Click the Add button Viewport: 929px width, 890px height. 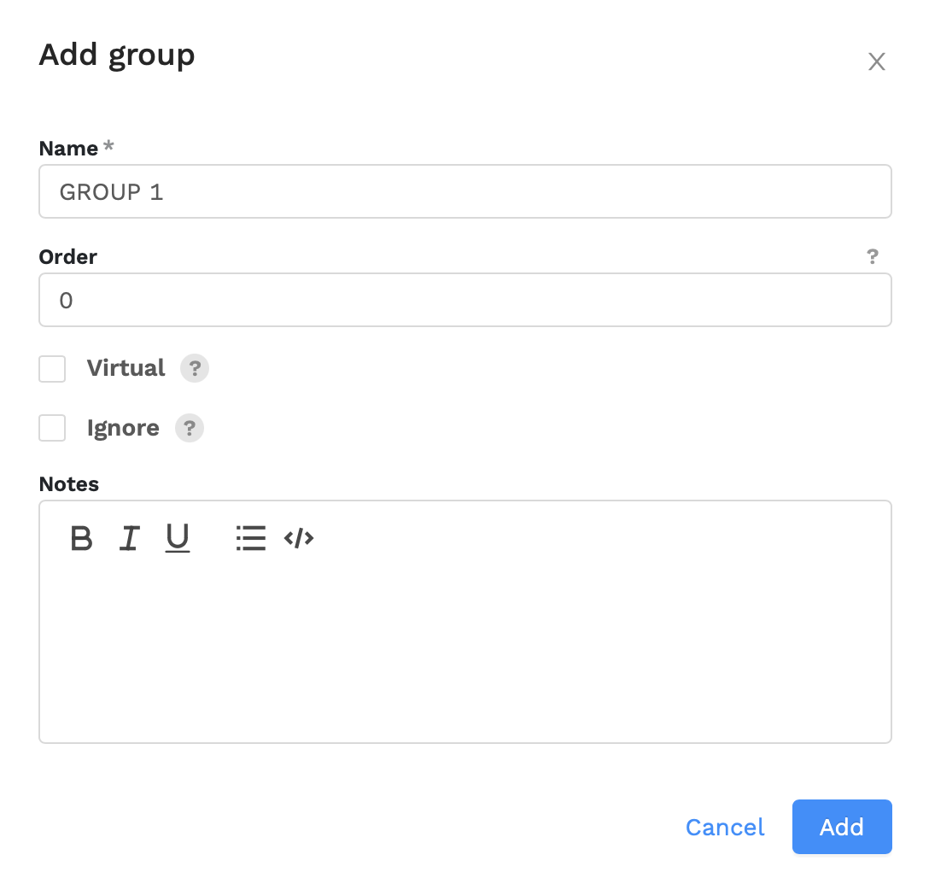(x=842, y=827)
